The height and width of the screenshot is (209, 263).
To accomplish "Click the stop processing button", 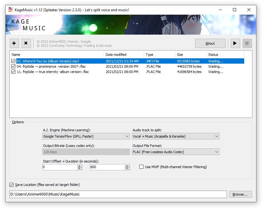I will coord(247,43).
